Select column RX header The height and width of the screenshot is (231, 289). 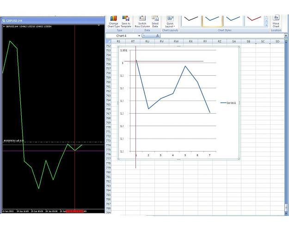click(x=191, y=42)
